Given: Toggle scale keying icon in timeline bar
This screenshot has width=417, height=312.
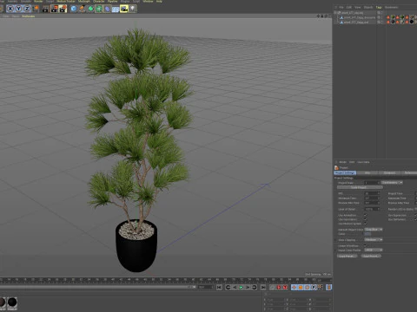Looking at the screenshot, I should click(301, 287).
